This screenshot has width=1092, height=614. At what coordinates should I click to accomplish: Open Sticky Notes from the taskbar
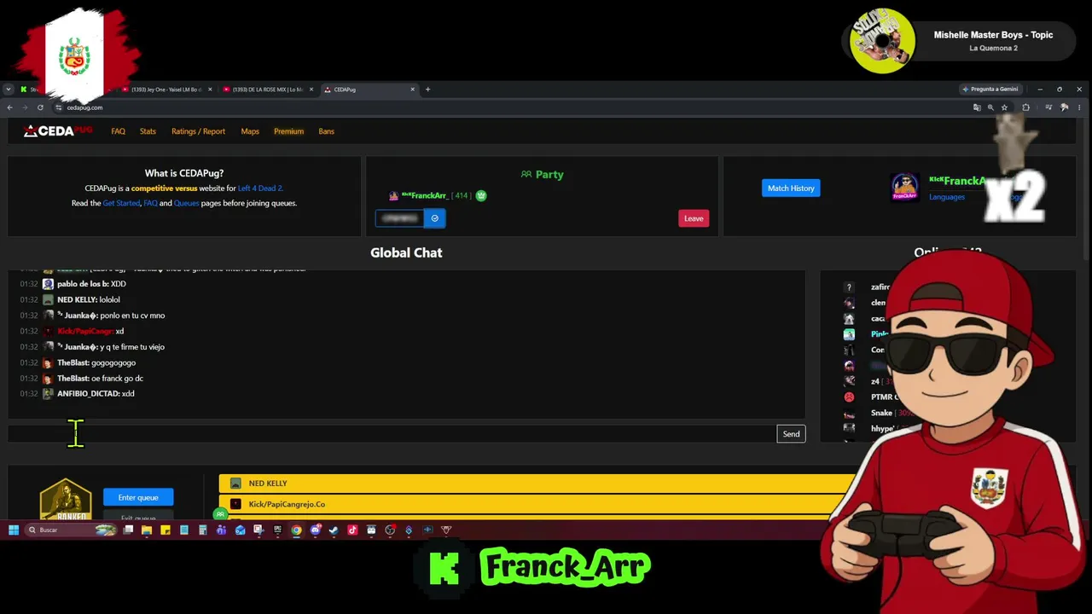(x=166, y=530)
